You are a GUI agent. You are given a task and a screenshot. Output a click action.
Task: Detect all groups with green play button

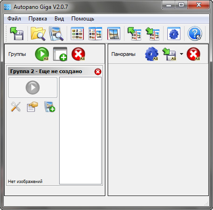42,54
